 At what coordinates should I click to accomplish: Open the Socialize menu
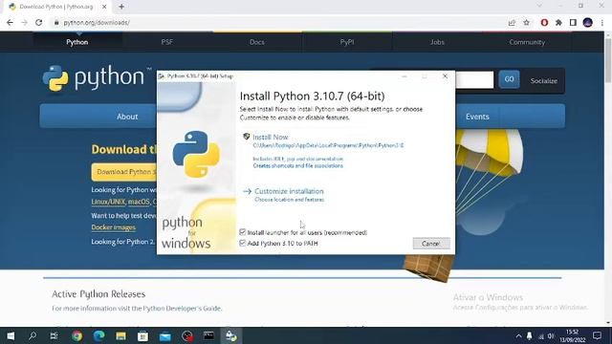544,80
